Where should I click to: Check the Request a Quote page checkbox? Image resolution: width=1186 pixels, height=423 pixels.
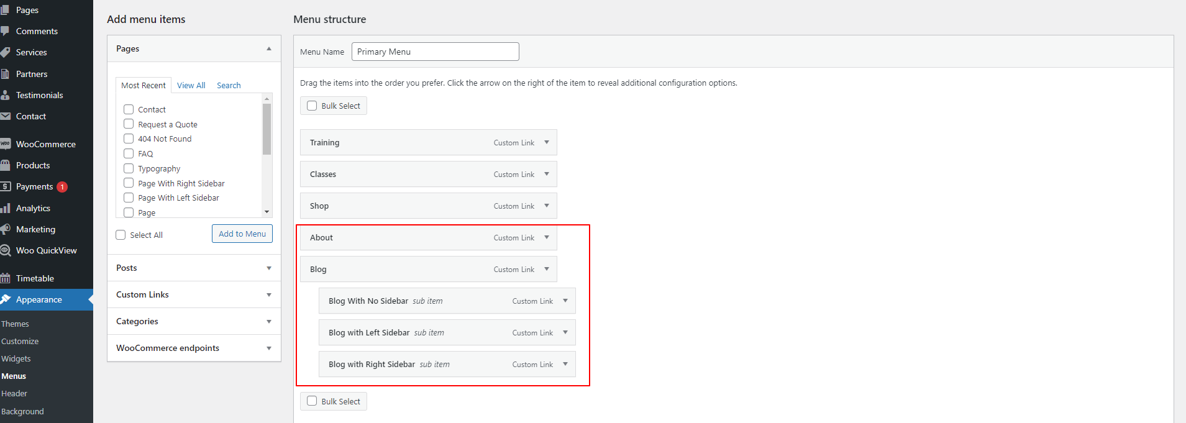pyautogui.click(x=129, y=124)
